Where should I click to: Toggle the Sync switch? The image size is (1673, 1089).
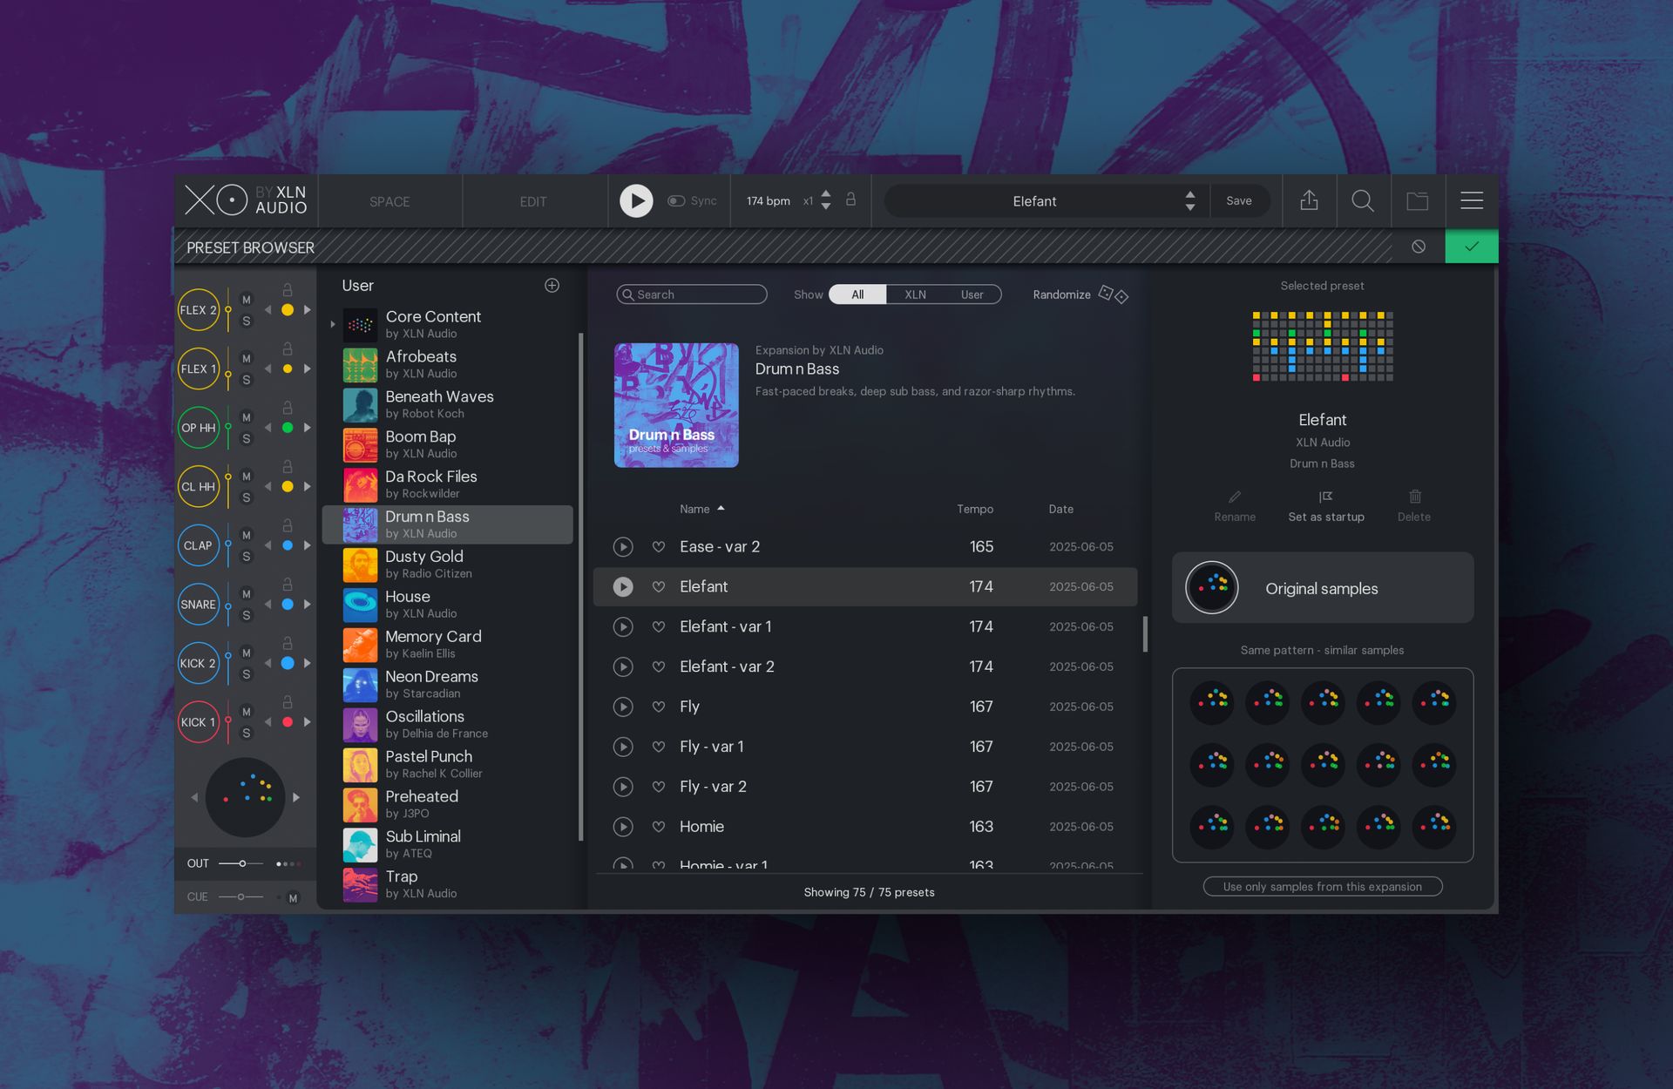click(x=676, y=201)
